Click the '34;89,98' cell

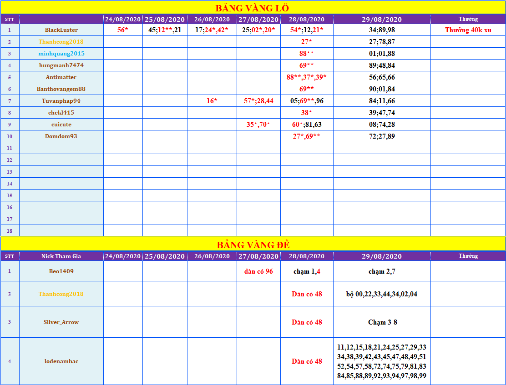coord(382,30)
